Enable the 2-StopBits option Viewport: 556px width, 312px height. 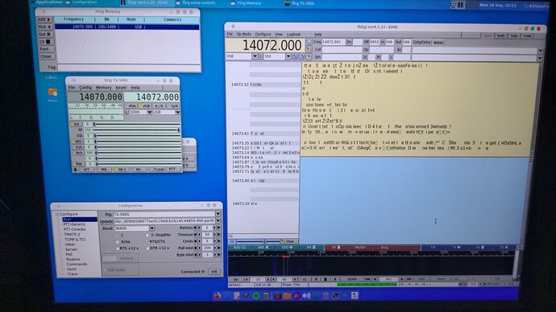coord(147,235)
